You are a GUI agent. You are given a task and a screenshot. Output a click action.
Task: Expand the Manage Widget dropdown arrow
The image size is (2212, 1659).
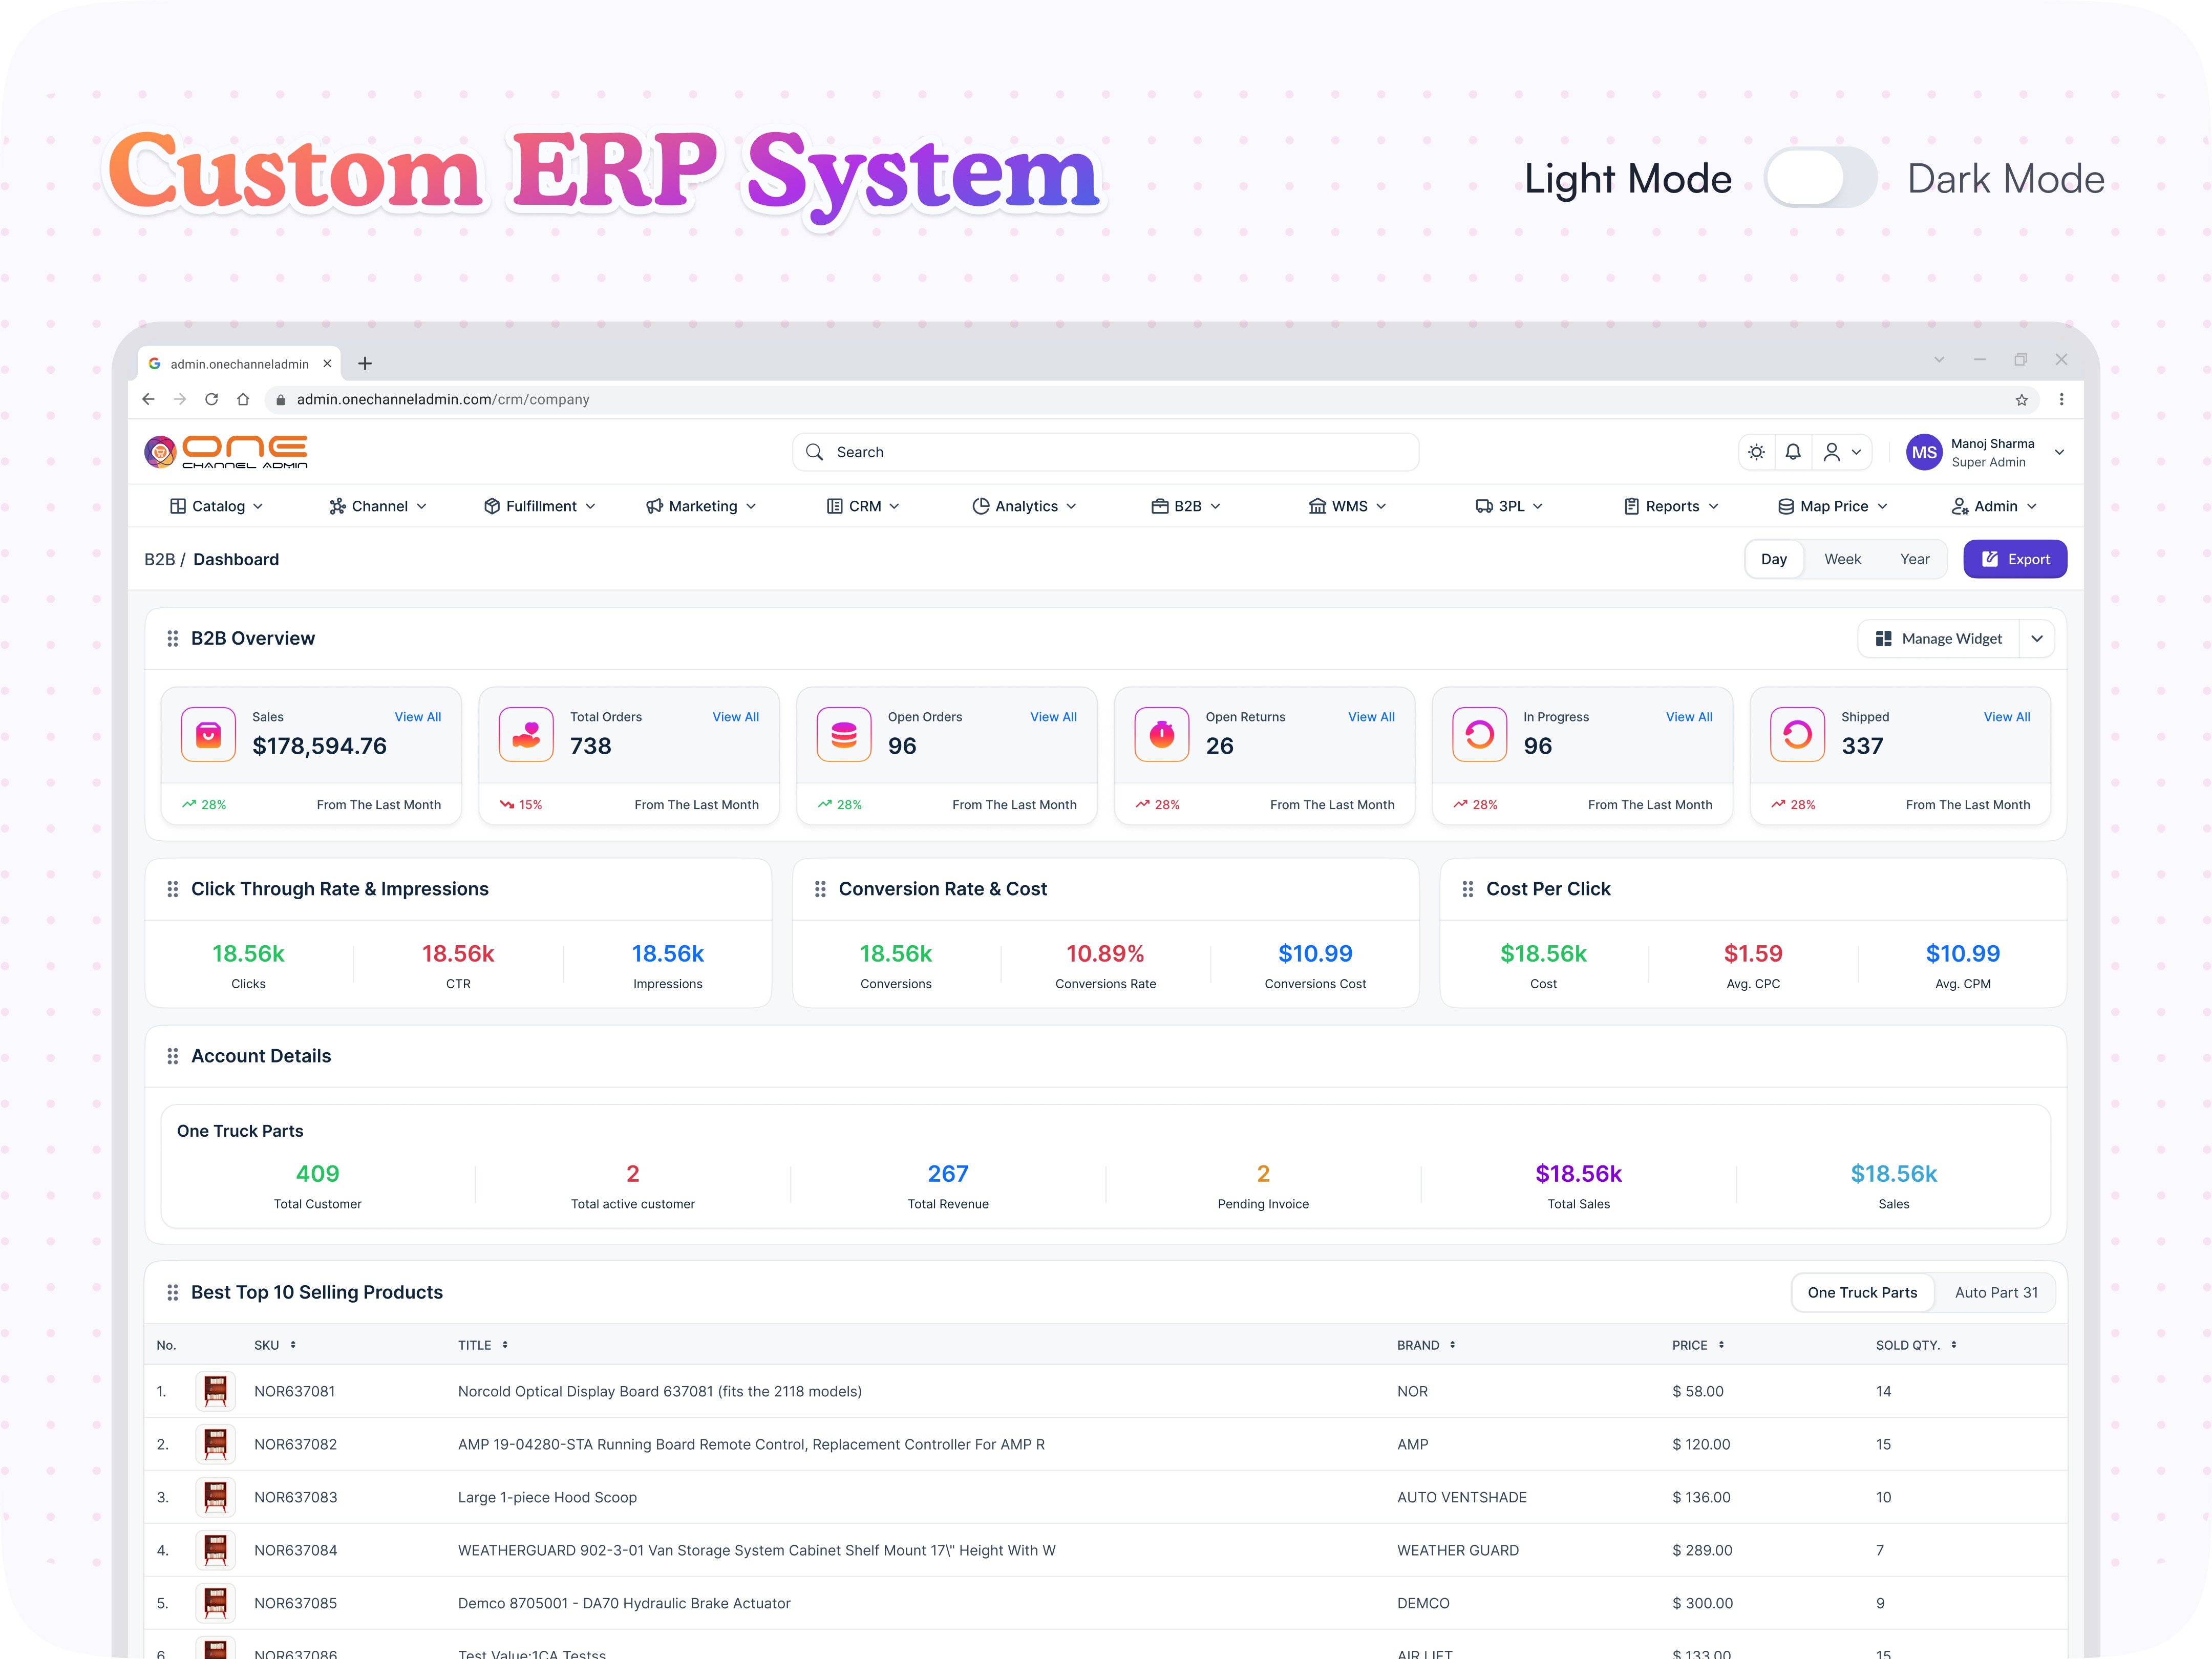[x=2037, y=639]
